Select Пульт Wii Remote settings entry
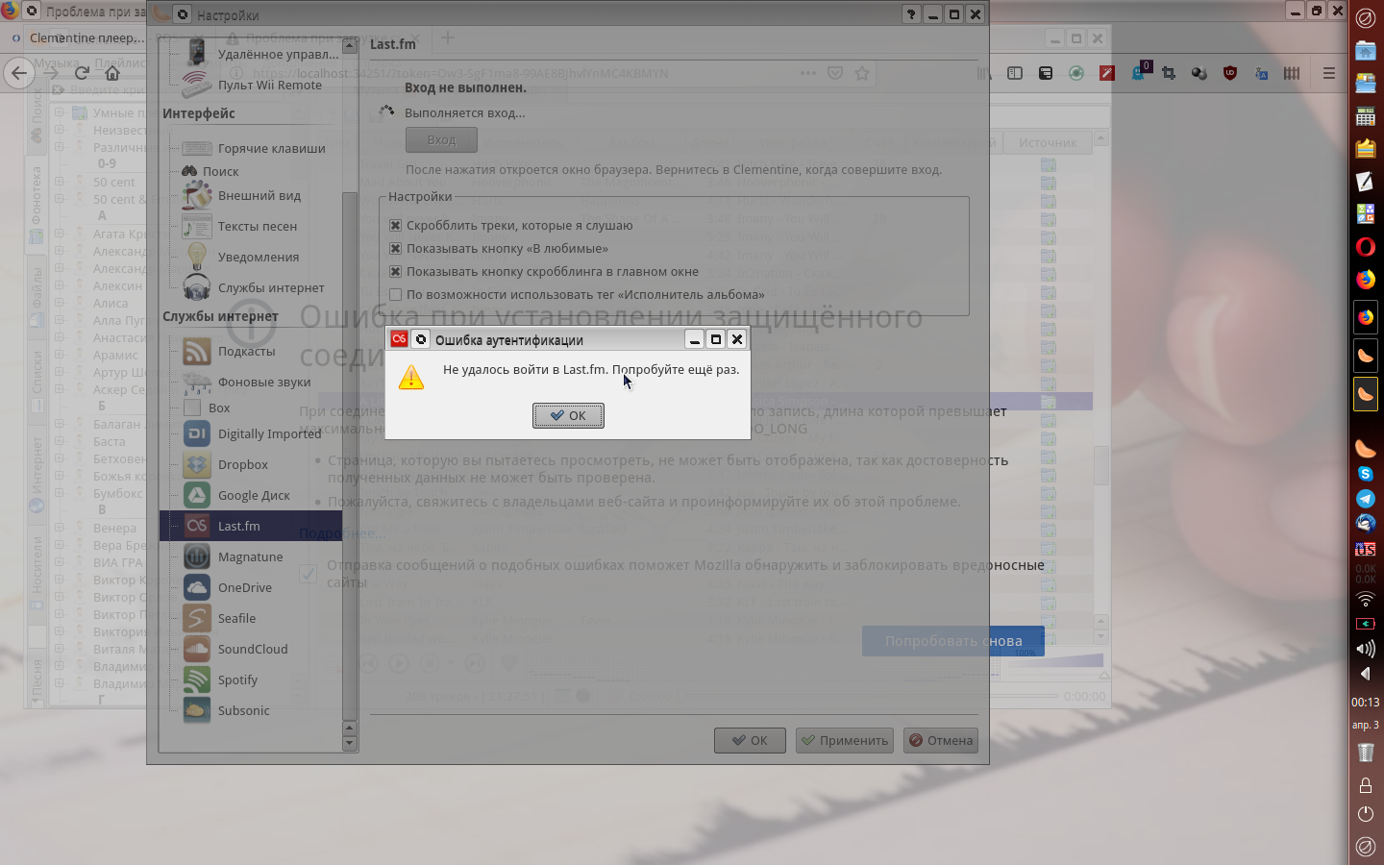 [250, 85]
